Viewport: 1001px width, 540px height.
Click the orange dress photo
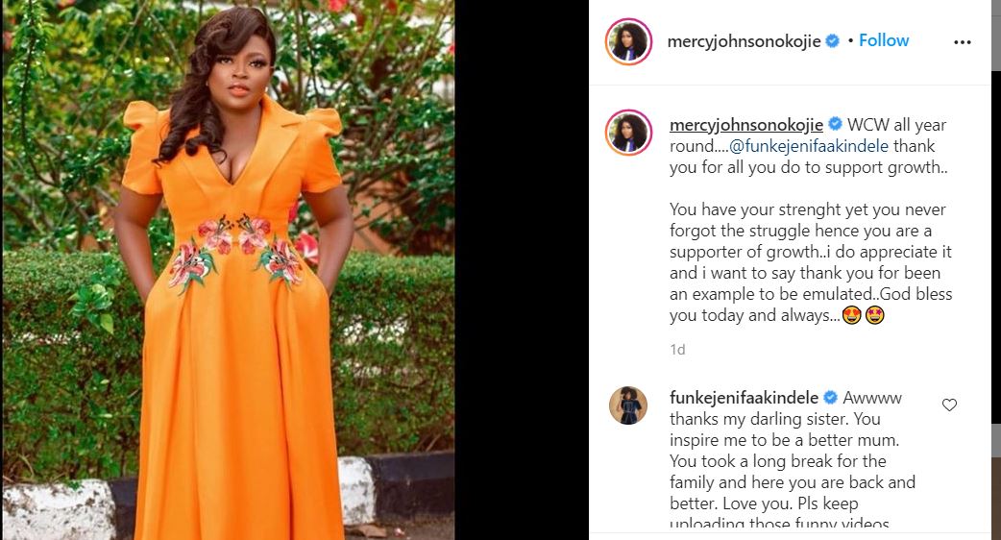click(x=229, y=270)
